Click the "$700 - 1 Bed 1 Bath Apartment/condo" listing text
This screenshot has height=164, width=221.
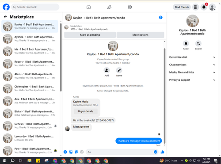coord(89,29)
